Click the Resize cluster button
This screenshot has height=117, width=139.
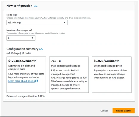point(124,110)
